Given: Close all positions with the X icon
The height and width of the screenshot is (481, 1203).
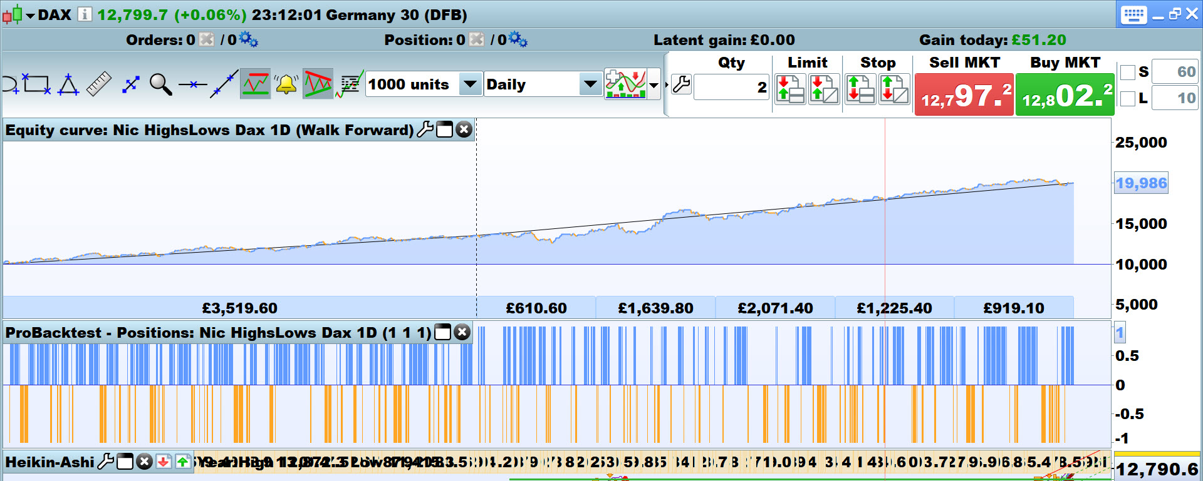Looking at the screenshot, I should [477, 39].
